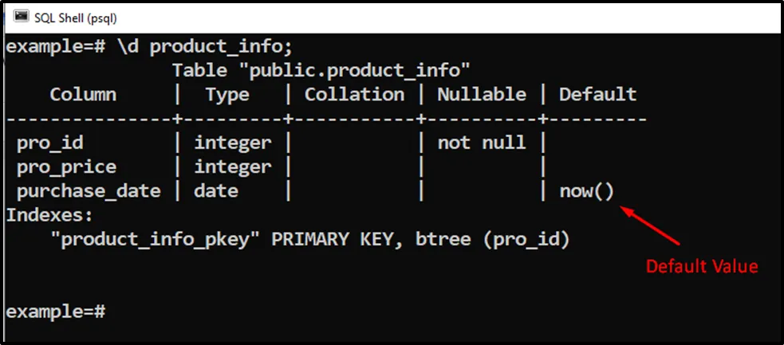Click the pro_price column name
The height and width of the screenshot is (345, 784).
click(66, 167)
